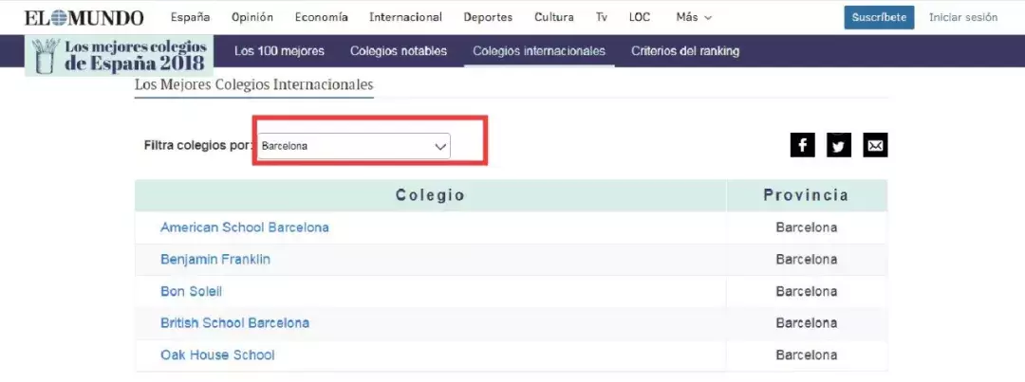The image size is (1025, 382).
Task: Open British School Barcelona link
Action: 234,323
